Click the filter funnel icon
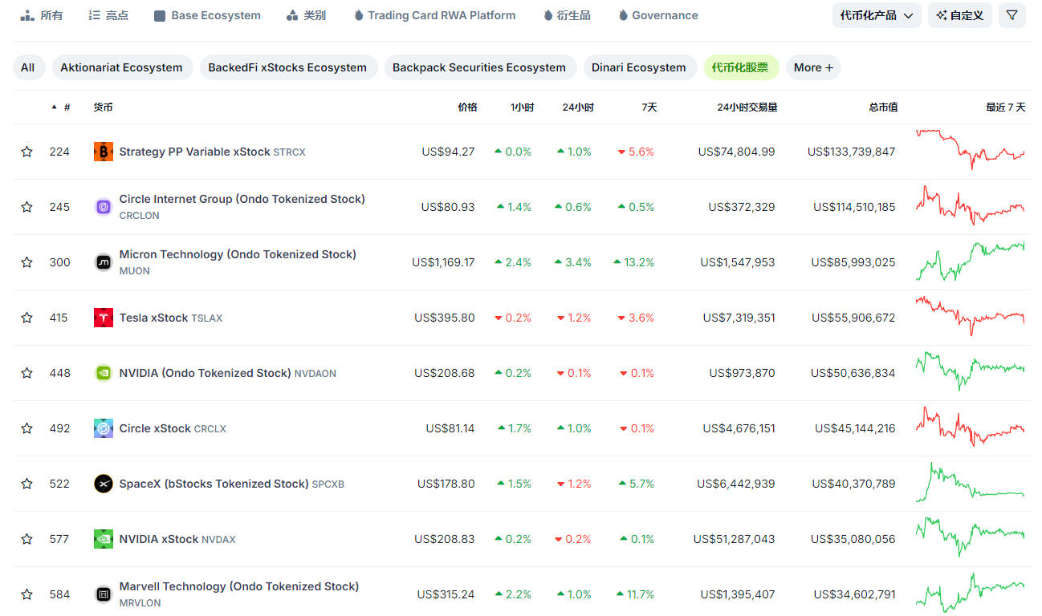Image resolution: width=1042 pixels, height=616 pixels. tap(1011, 15)
